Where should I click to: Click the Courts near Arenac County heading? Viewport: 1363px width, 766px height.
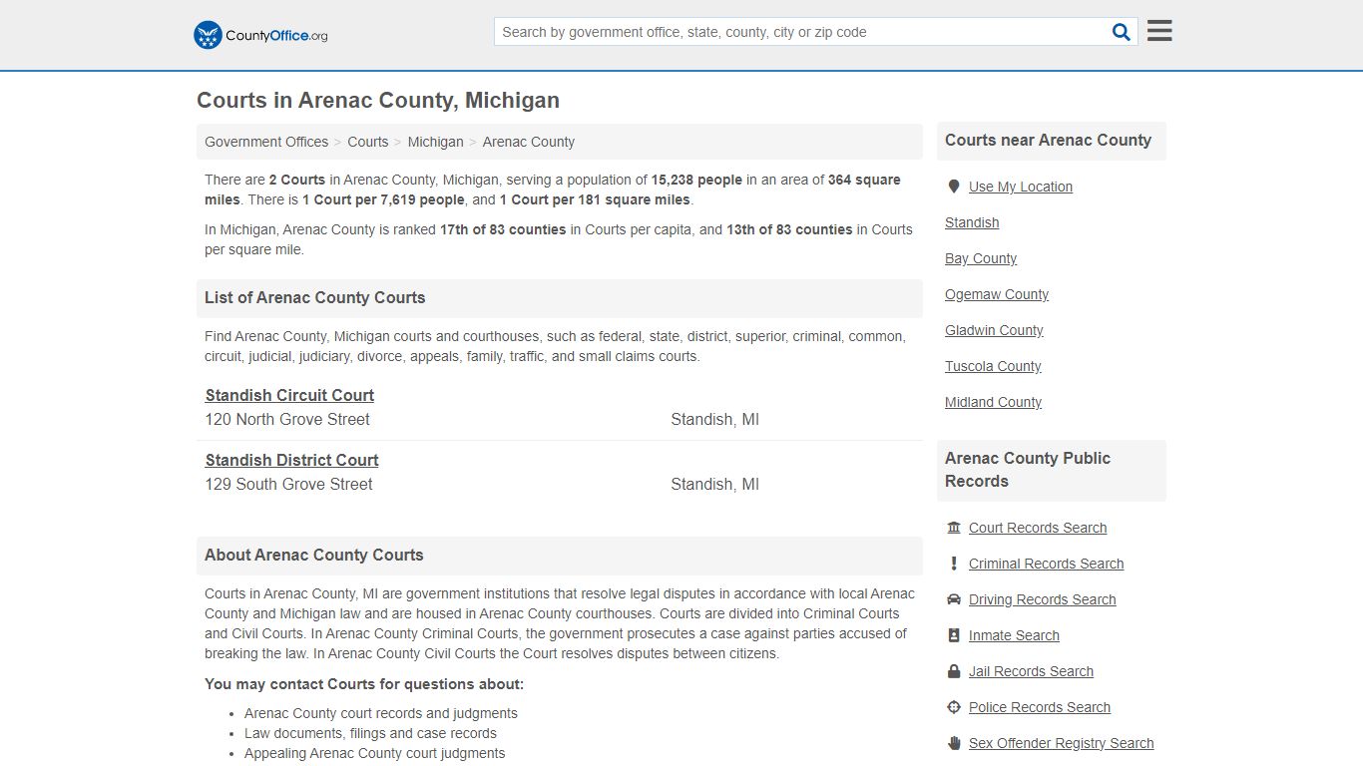click(x=1048, y=140)
